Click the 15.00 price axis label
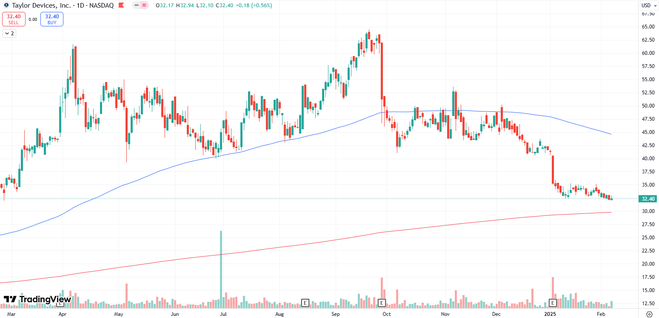The image size is (659, 318). 648,290
